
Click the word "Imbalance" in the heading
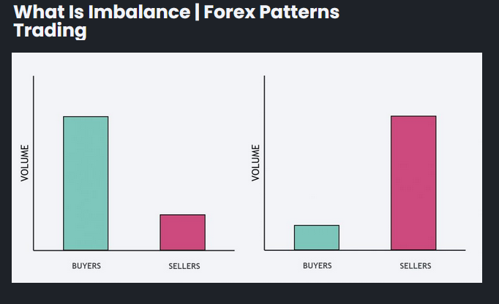(126, 13)
